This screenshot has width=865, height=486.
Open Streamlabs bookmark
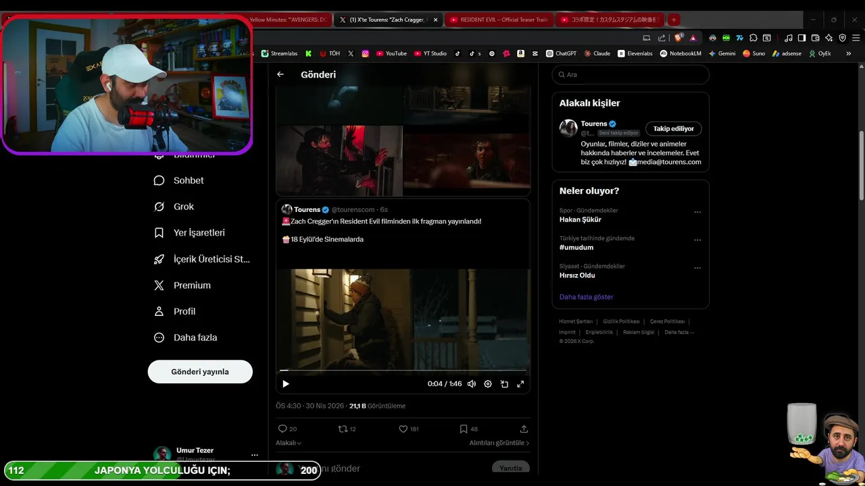pos(279,53)
